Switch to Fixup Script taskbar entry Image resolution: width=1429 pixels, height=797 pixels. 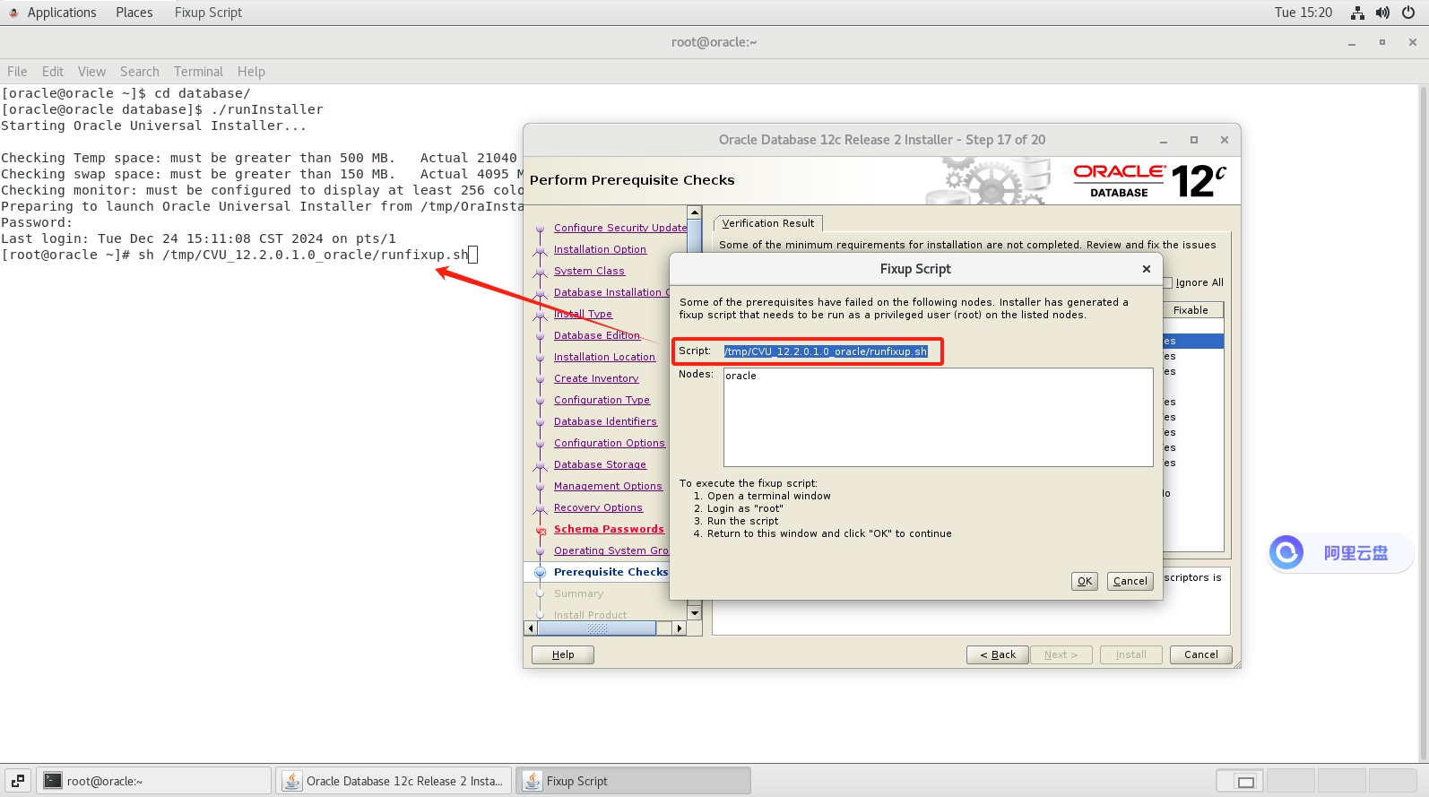[x=633, y=781]
